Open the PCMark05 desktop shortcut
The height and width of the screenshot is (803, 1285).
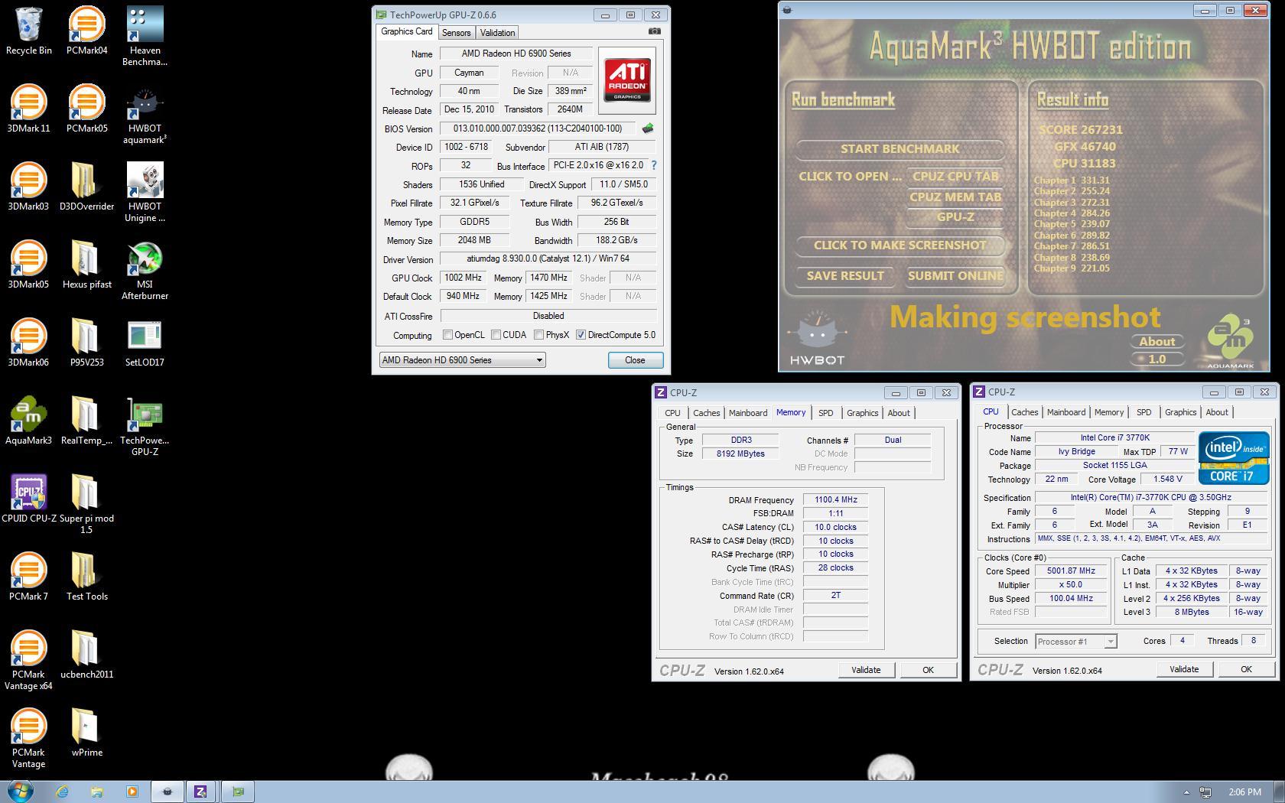(x=86, y=109)
